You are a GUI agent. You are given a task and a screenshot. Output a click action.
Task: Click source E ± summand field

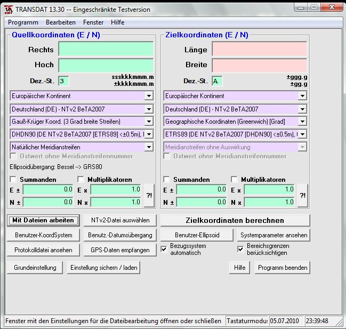coord(48,189)
